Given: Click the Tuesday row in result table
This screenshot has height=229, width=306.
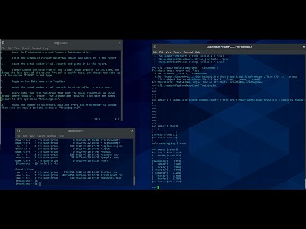Looking at the screenshot, I should [x=166, y=164].
